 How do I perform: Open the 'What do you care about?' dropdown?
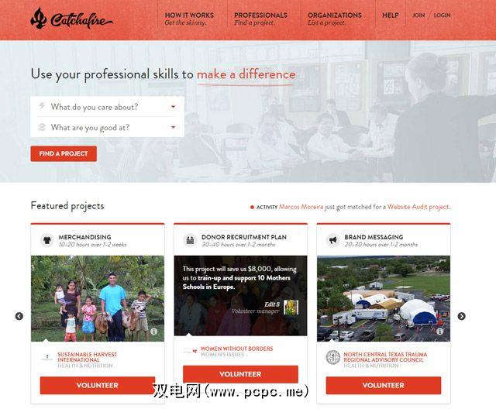[108, 107]
